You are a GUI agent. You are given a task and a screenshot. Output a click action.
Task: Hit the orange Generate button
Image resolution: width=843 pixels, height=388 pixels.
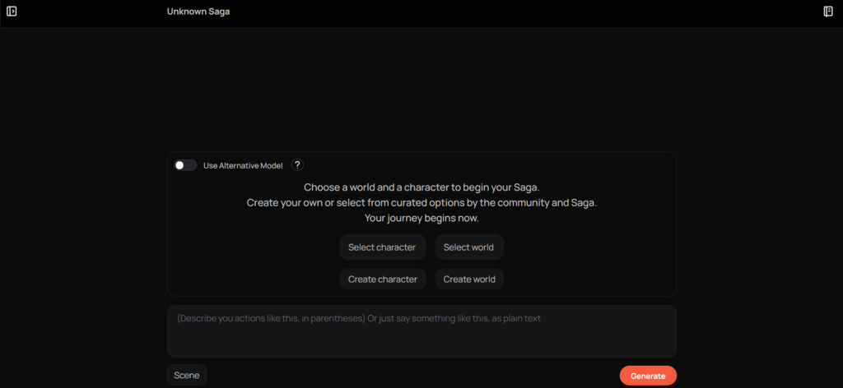tap(648, 376)
